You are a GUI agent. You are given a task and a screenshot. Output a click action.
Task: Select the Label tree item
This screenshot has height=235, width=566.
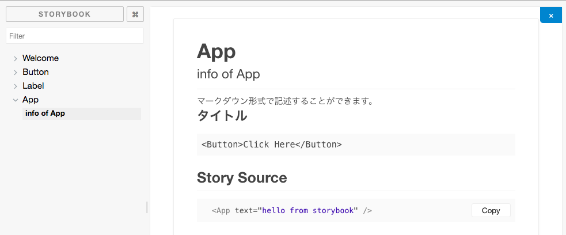33,86
